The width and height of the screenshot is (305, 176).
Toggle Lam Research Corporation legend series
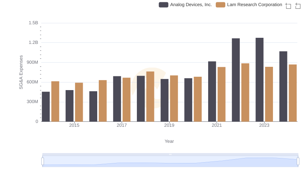pos(249,5)
